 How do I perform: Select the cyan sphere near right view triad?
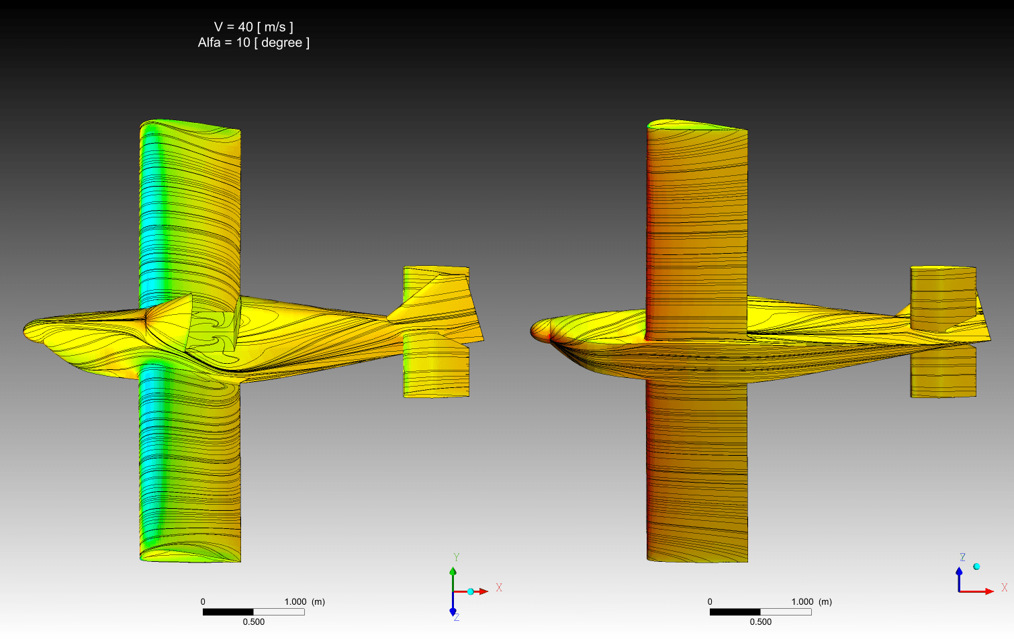pyautogui.click(x=976, y=567)
